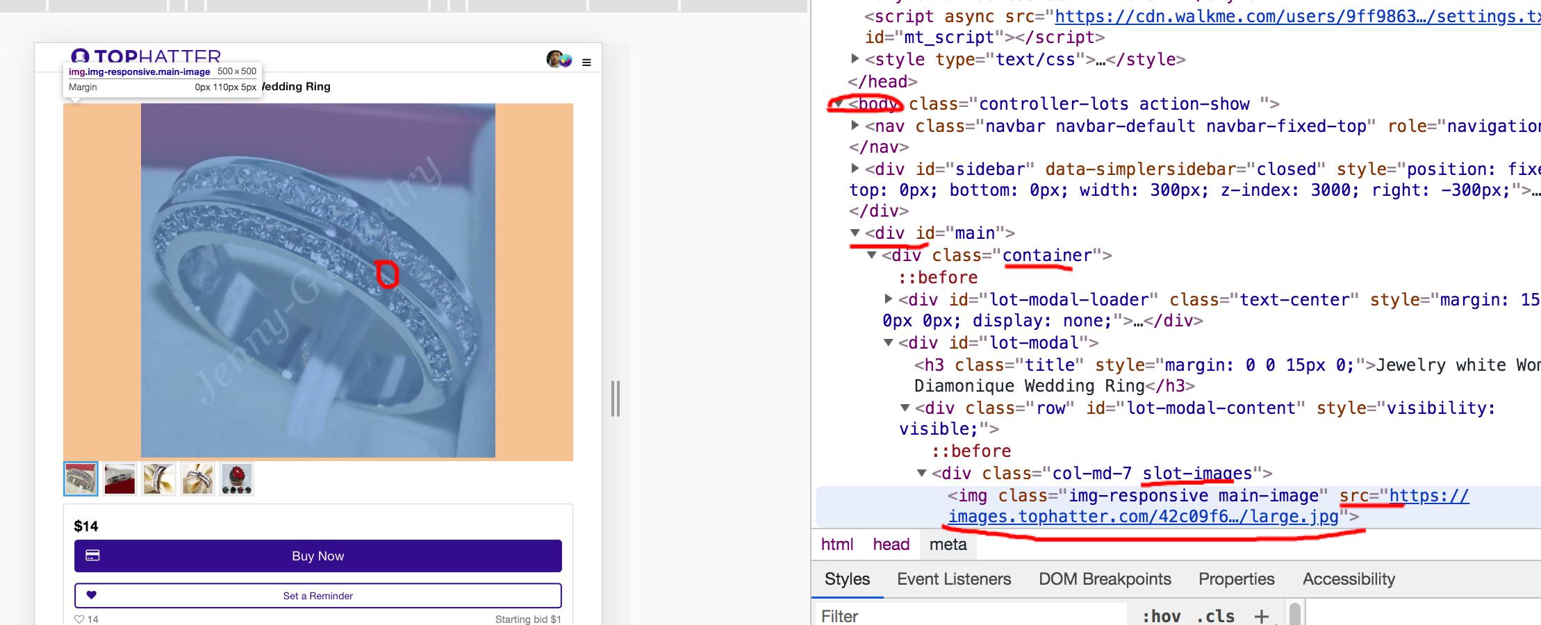Select the meta breadcrumb

[948, 544]
